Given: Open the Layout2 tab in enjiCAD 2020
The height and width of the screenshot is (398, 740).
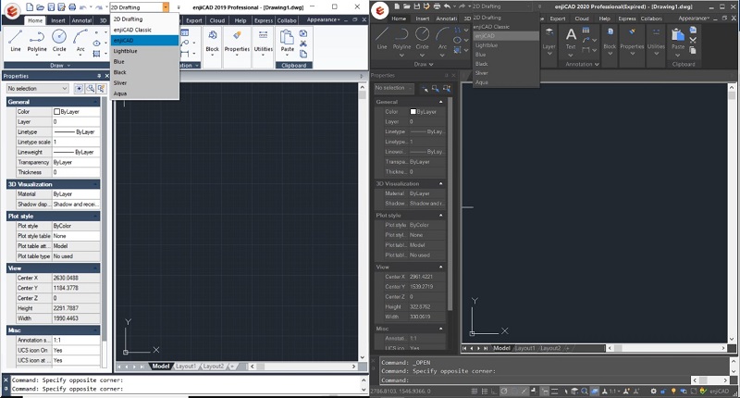Looking at the screenshot, I should pos(550,348).
